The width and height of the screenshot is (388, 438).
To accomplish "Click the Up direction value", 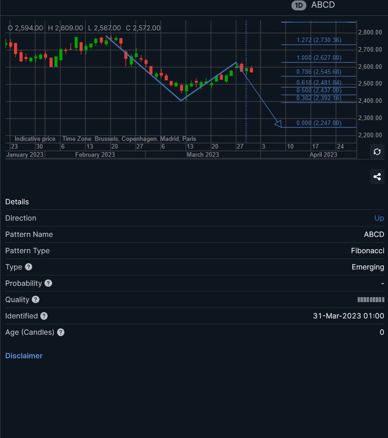I will (379, 218).
